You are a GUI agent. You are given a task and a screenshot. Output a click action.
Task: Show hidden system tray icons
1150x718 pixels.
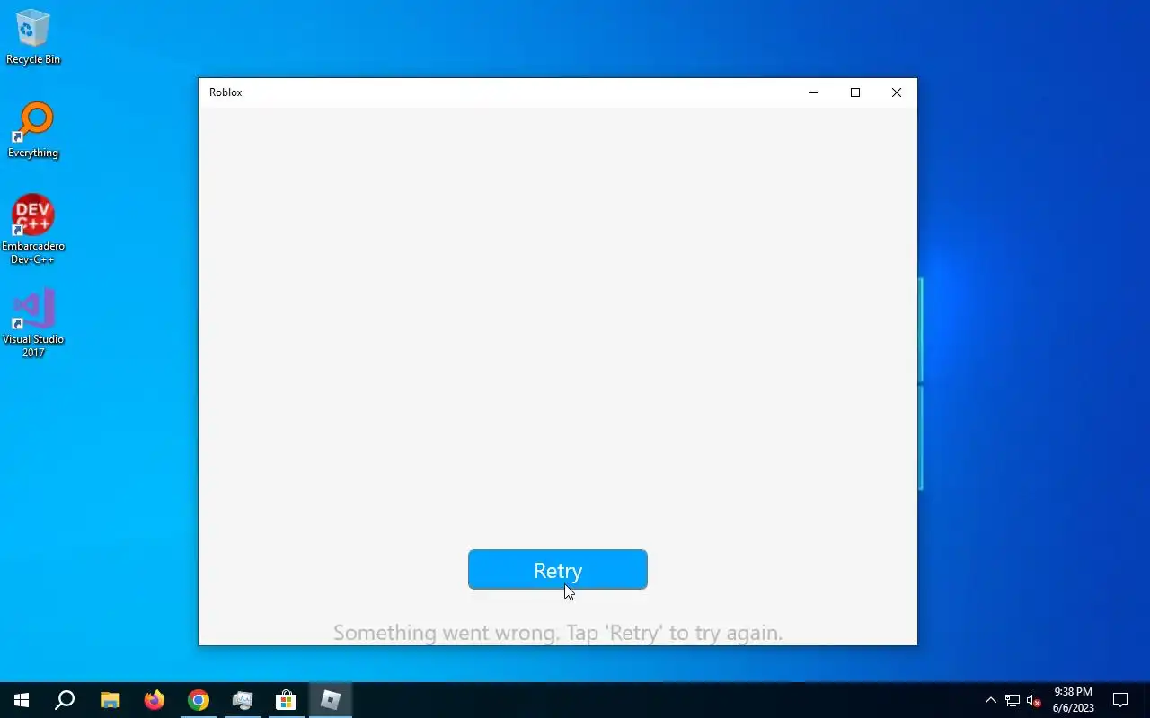991,700
